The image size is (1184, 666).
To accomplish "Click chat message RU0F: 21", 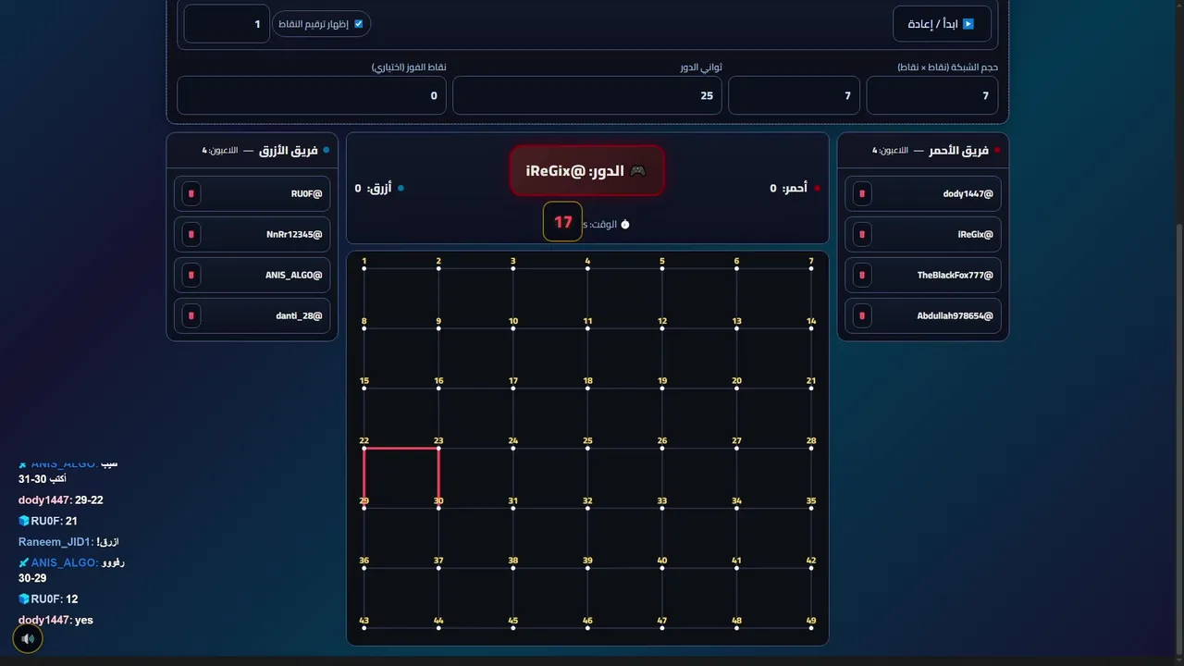I will point(48,521).
